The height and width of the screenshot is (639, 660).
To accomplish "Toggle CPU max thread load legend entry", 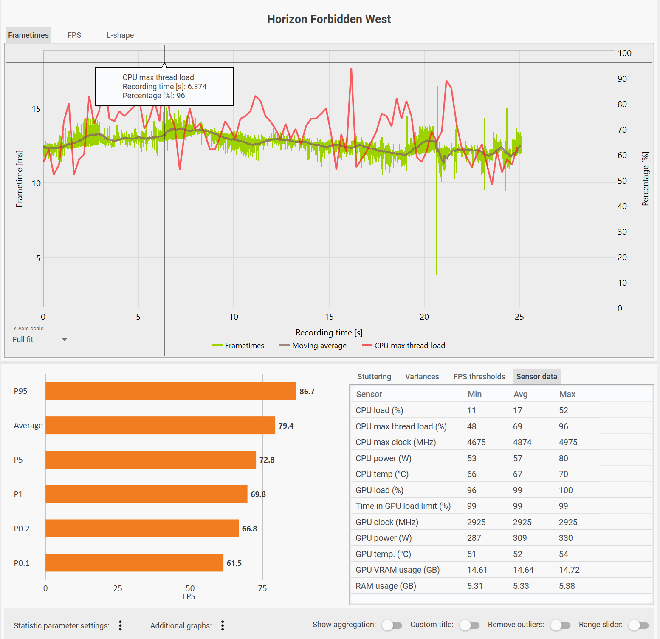I will (x=403, y=346).
